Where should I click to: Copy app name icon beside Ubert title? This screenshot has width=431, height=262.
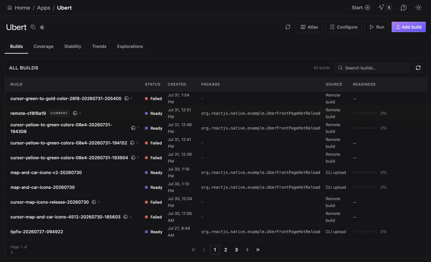coord(33,27)
